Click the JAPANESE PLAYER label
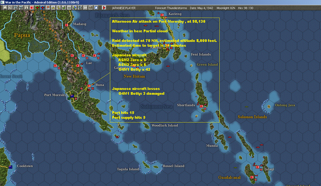 point(124,8)
